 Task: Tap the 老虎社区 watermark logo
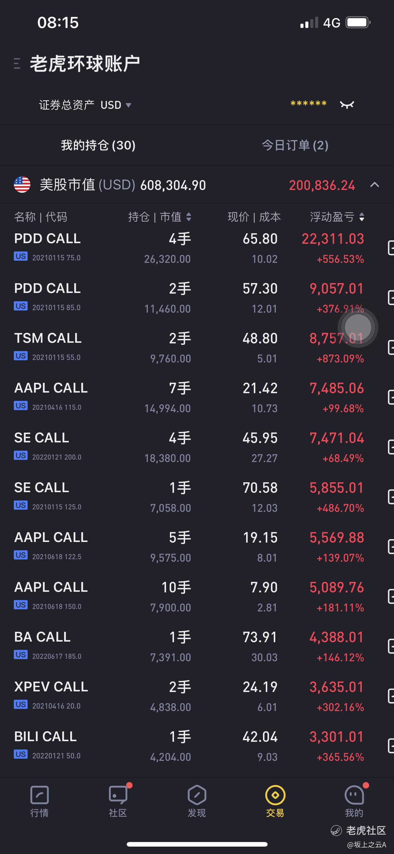[x=358, y=830]
